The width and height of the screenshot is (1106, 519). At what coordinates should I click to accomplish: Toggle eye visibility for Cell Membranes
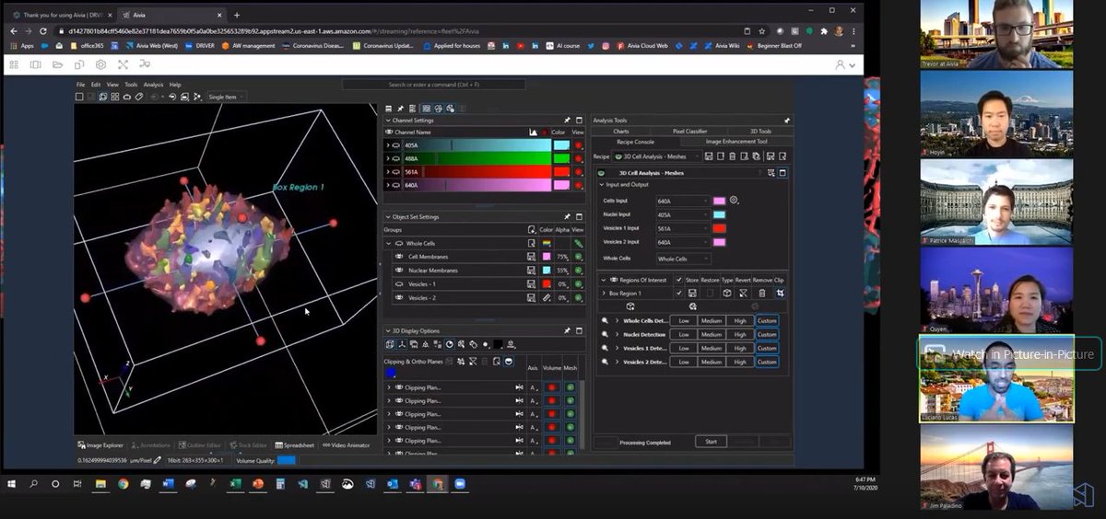coord(399,257)
